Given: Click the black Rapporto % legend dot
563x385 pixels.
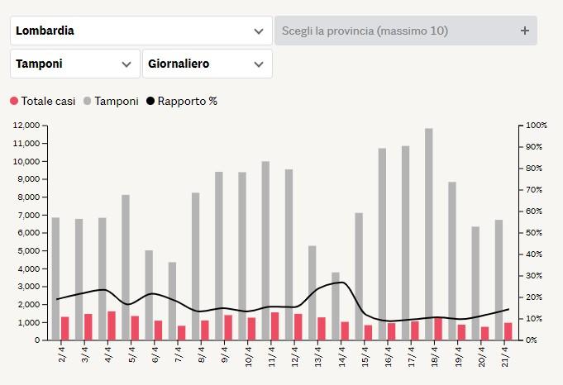Looking at the screenshot, I should [150, 102].
